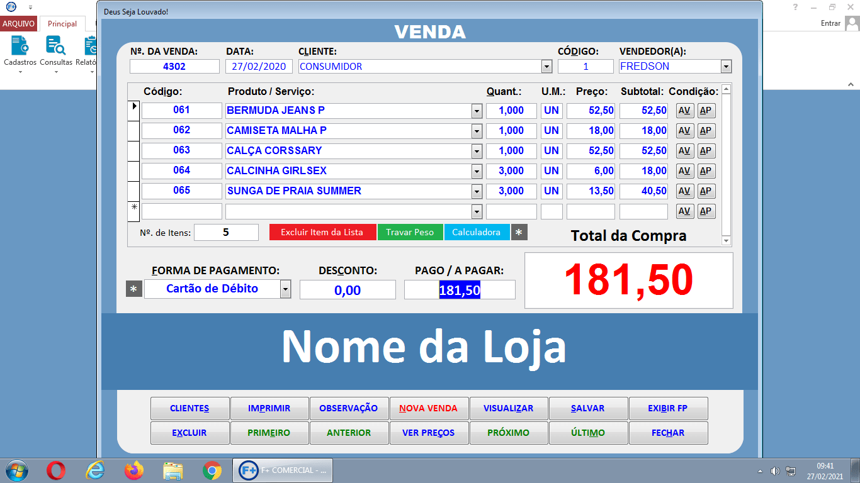Click the NOVA VENDA button
This screenshot has height=483, width=860.
tap(429, 408)
